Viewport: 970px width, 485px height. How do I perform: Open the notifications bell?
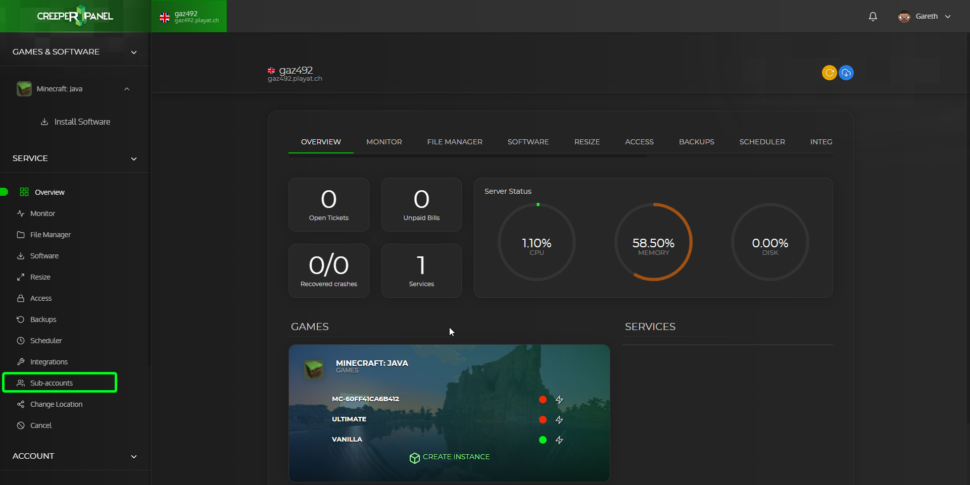pos(872,16)
